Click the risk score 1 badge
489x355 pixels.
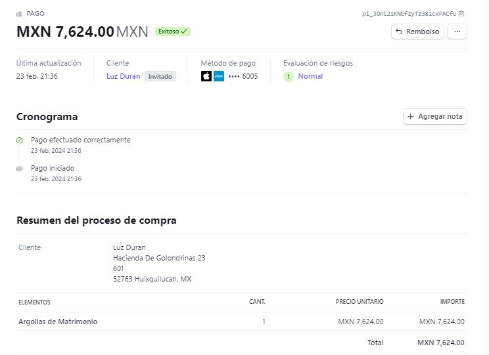click(289, 76)
